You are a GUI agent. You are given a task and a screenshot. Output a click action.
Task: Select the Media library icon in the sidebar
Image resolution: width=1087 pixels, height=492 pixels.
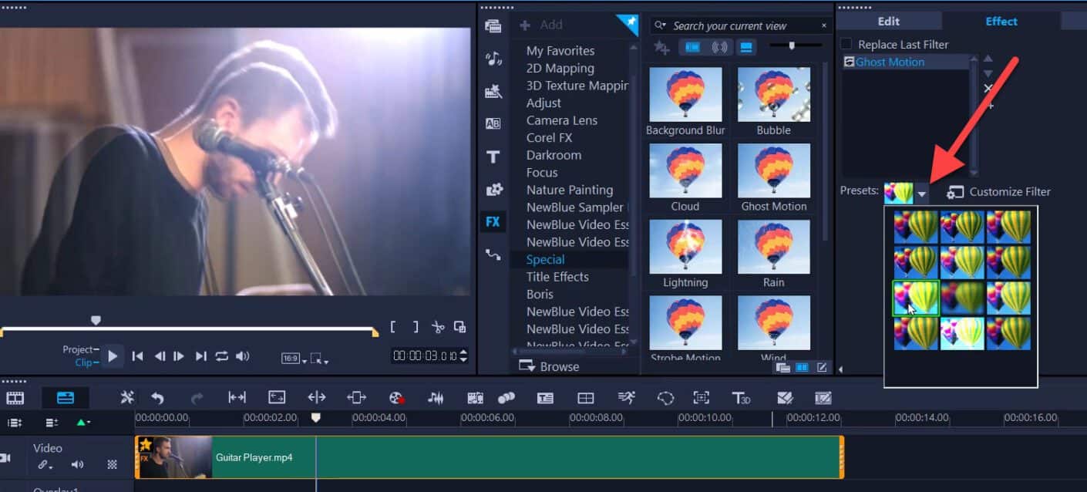coord(493,25)
